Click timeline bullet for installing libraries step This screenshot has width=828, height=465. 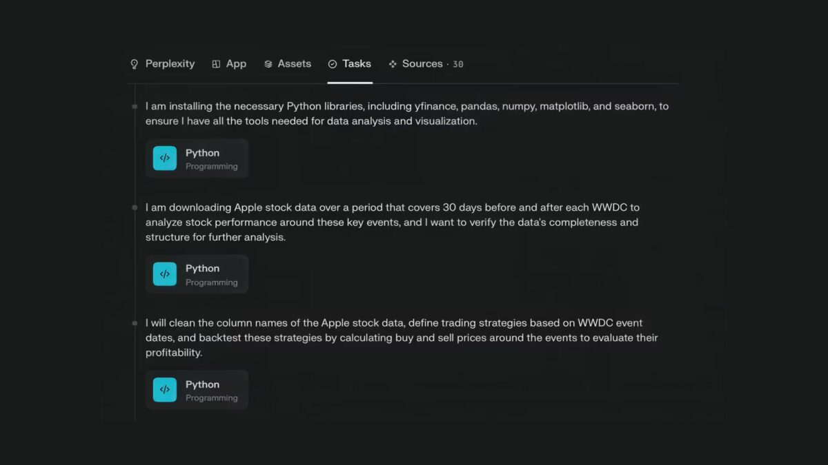point(135,107)
